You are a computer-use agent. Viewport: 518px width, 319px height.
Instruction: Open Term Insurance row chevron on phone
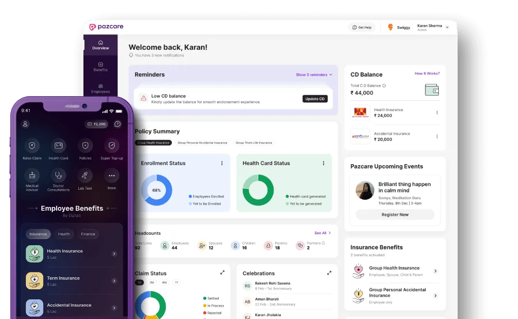click(114, 281)
